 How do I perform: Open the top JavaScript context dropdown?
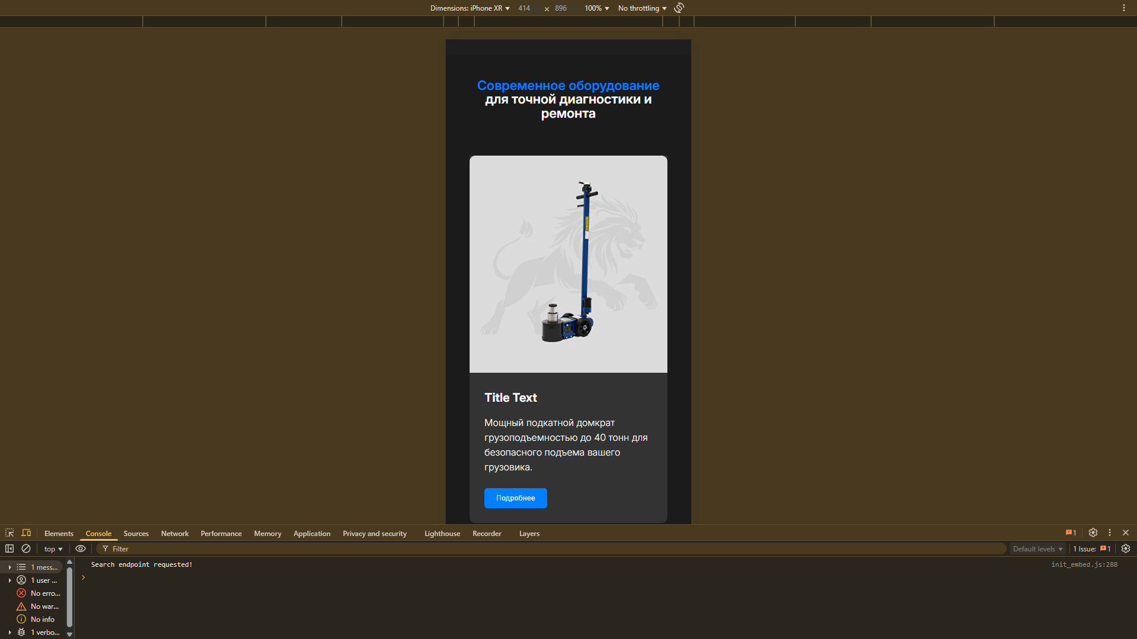(x=53, y=549)
